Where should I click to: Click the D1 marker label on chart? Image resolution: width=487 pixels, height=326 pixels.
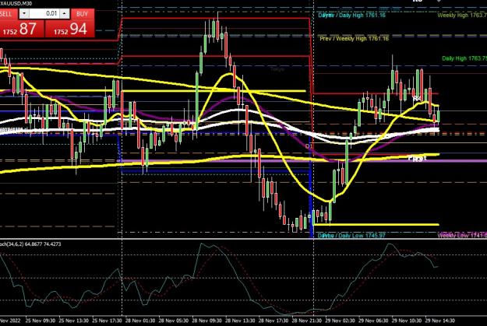(309, 146)
